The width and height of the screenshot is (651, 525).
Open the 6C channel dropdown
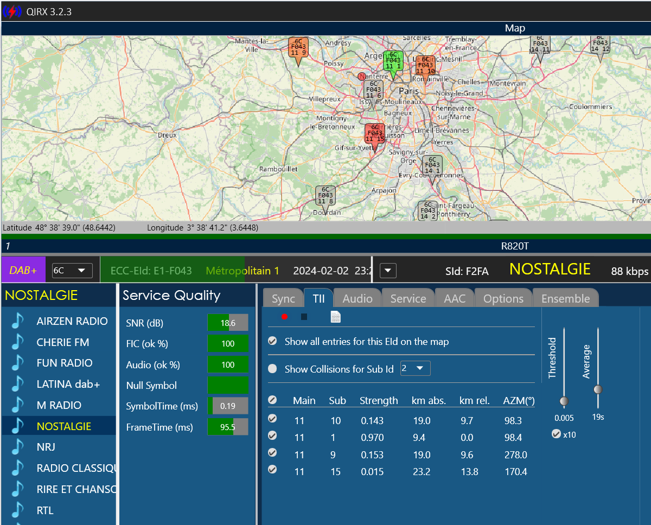click(x=72, y=270)
